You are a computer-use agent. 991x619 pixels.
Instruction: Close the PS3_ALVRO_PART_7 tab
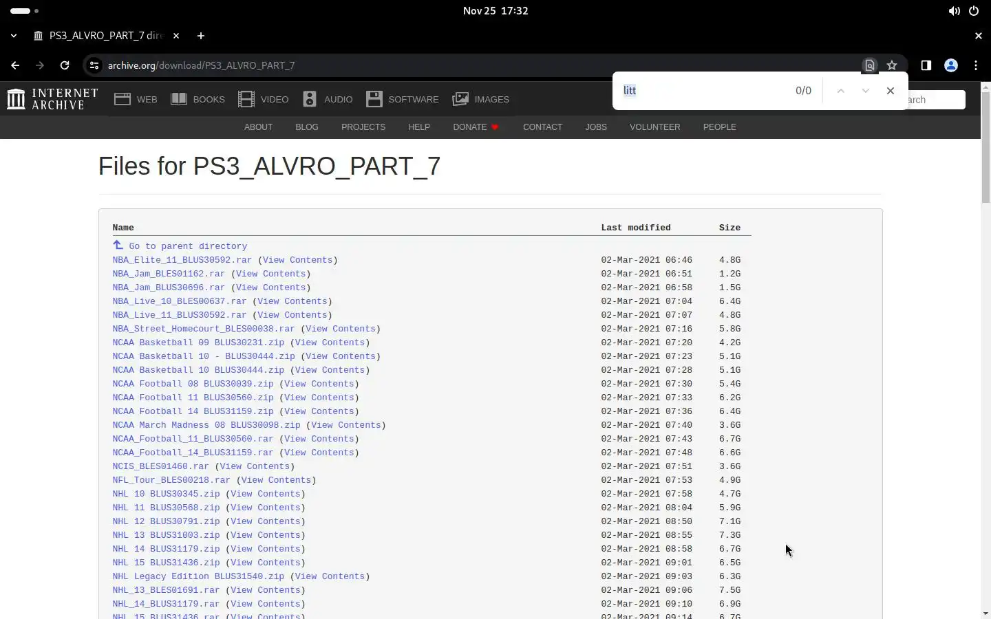(x=176, y=36)
